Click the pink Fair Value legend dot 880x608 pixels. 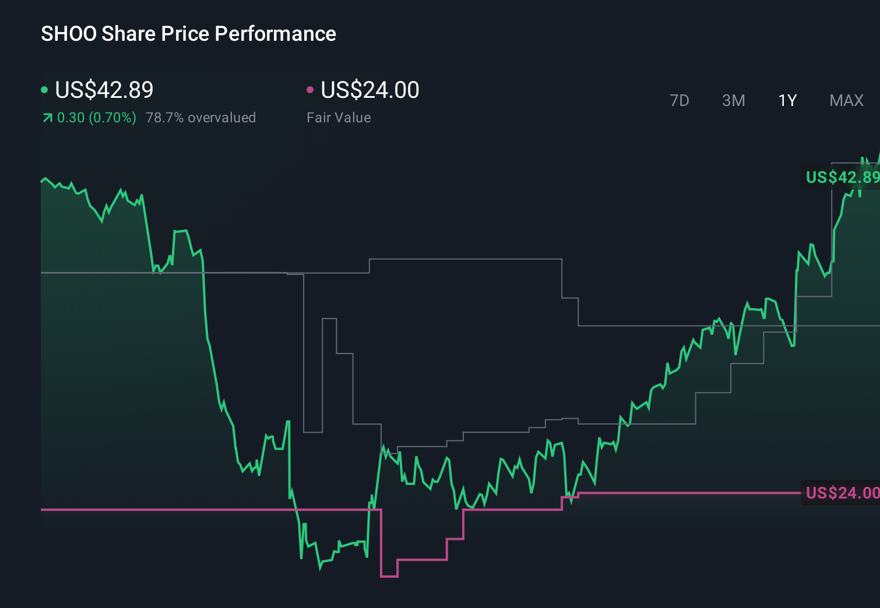pos(310,89)
